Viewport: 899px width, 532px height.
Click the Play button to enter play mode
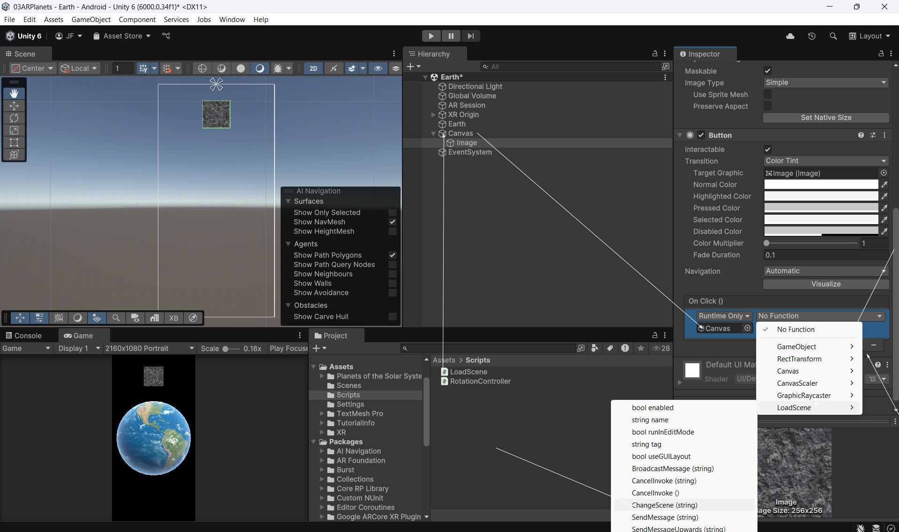click(x=431, y=36)
